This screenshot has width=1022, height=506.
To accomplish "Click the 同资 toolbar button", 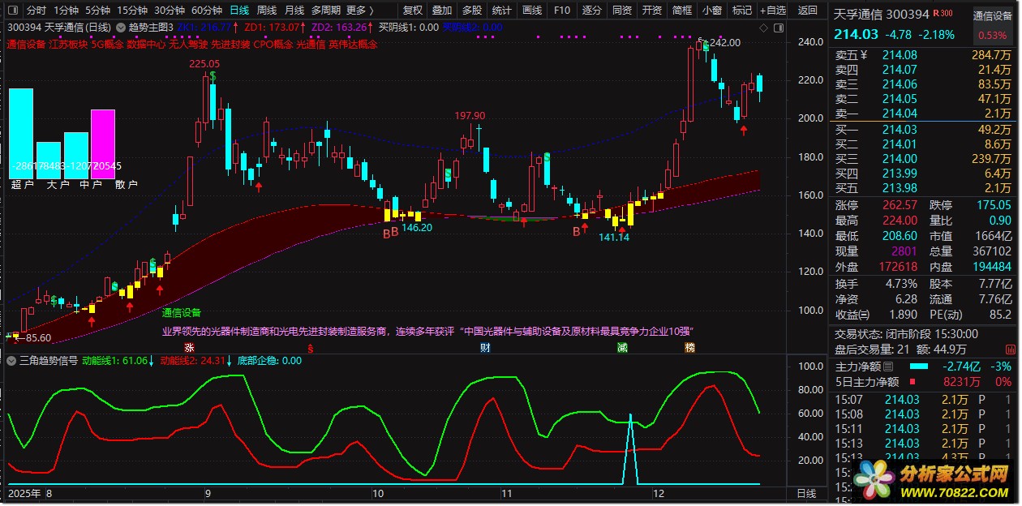I will pyautogui.click(x=622, y=11).
